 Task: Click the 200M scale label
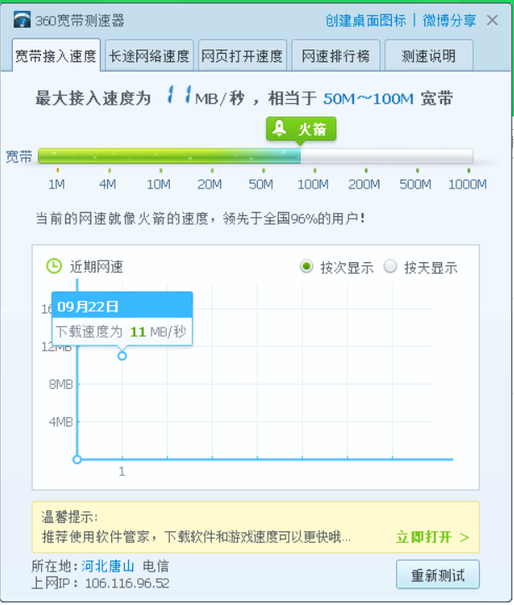[364, 184]
